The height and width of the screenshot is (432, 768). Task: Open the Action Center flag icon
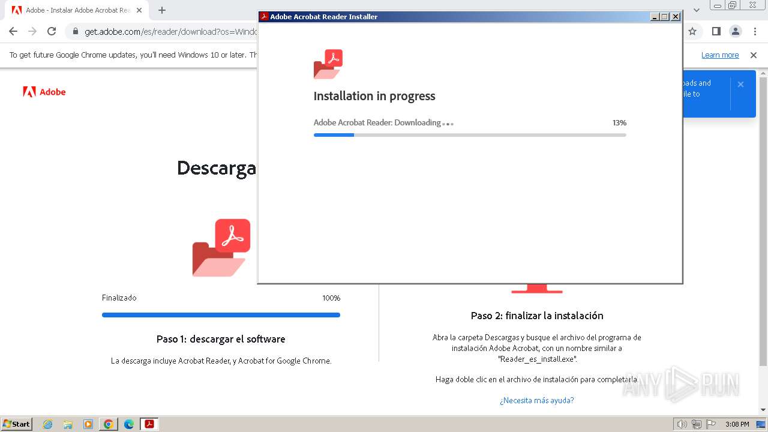pos(710,424)
